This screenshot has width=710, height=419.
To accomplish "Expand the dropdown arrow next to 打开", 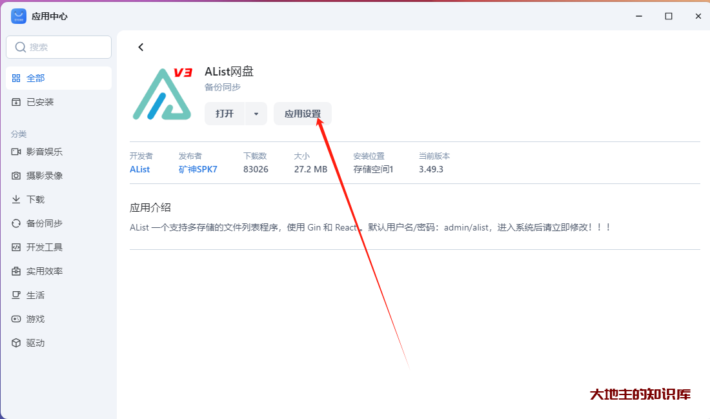I will click(256, 114).
